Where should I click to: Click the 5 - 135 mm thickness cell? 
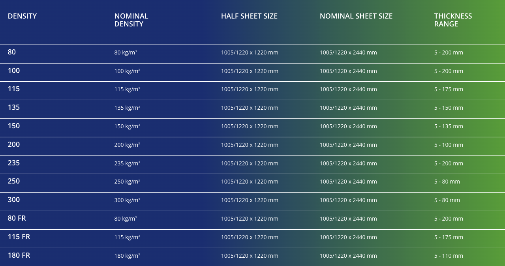(x=449, y=126)
